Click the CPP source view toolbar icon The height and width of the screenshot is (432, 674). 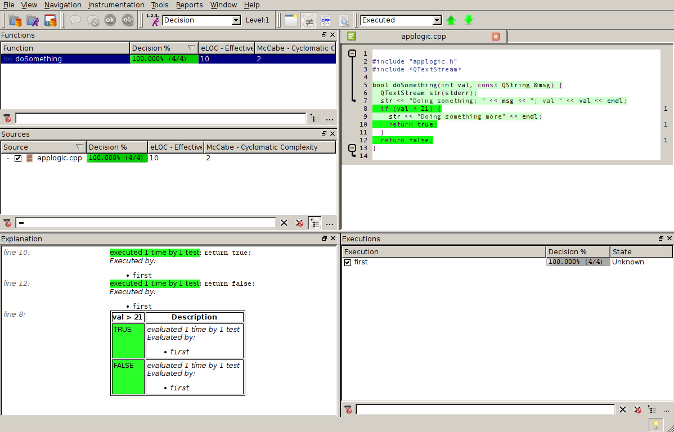tap(325, 21)
